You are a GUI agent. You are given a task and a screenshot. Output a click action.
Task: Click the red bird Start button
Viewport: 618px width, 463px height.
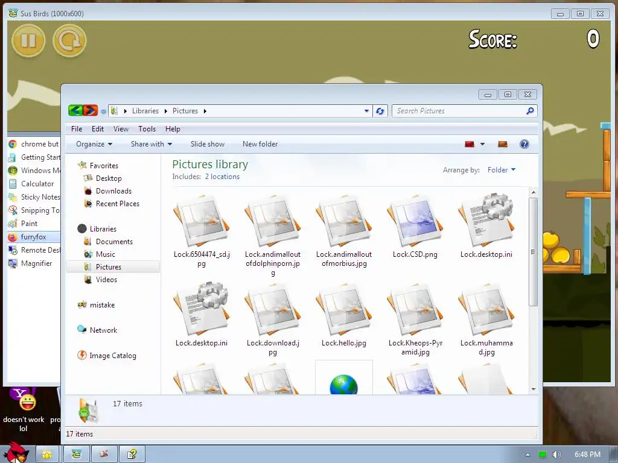(x=18, y=453)
